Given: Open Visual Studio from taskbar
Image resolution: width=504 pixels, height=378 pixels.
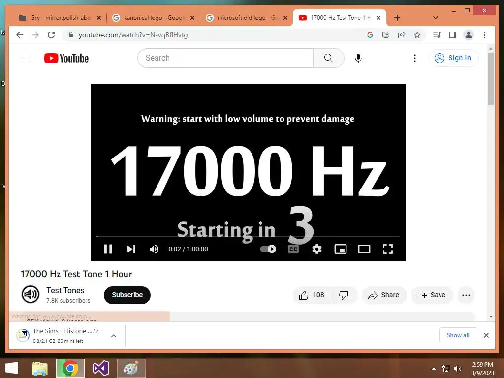Looking at the screenshot, I should [100, 368].
